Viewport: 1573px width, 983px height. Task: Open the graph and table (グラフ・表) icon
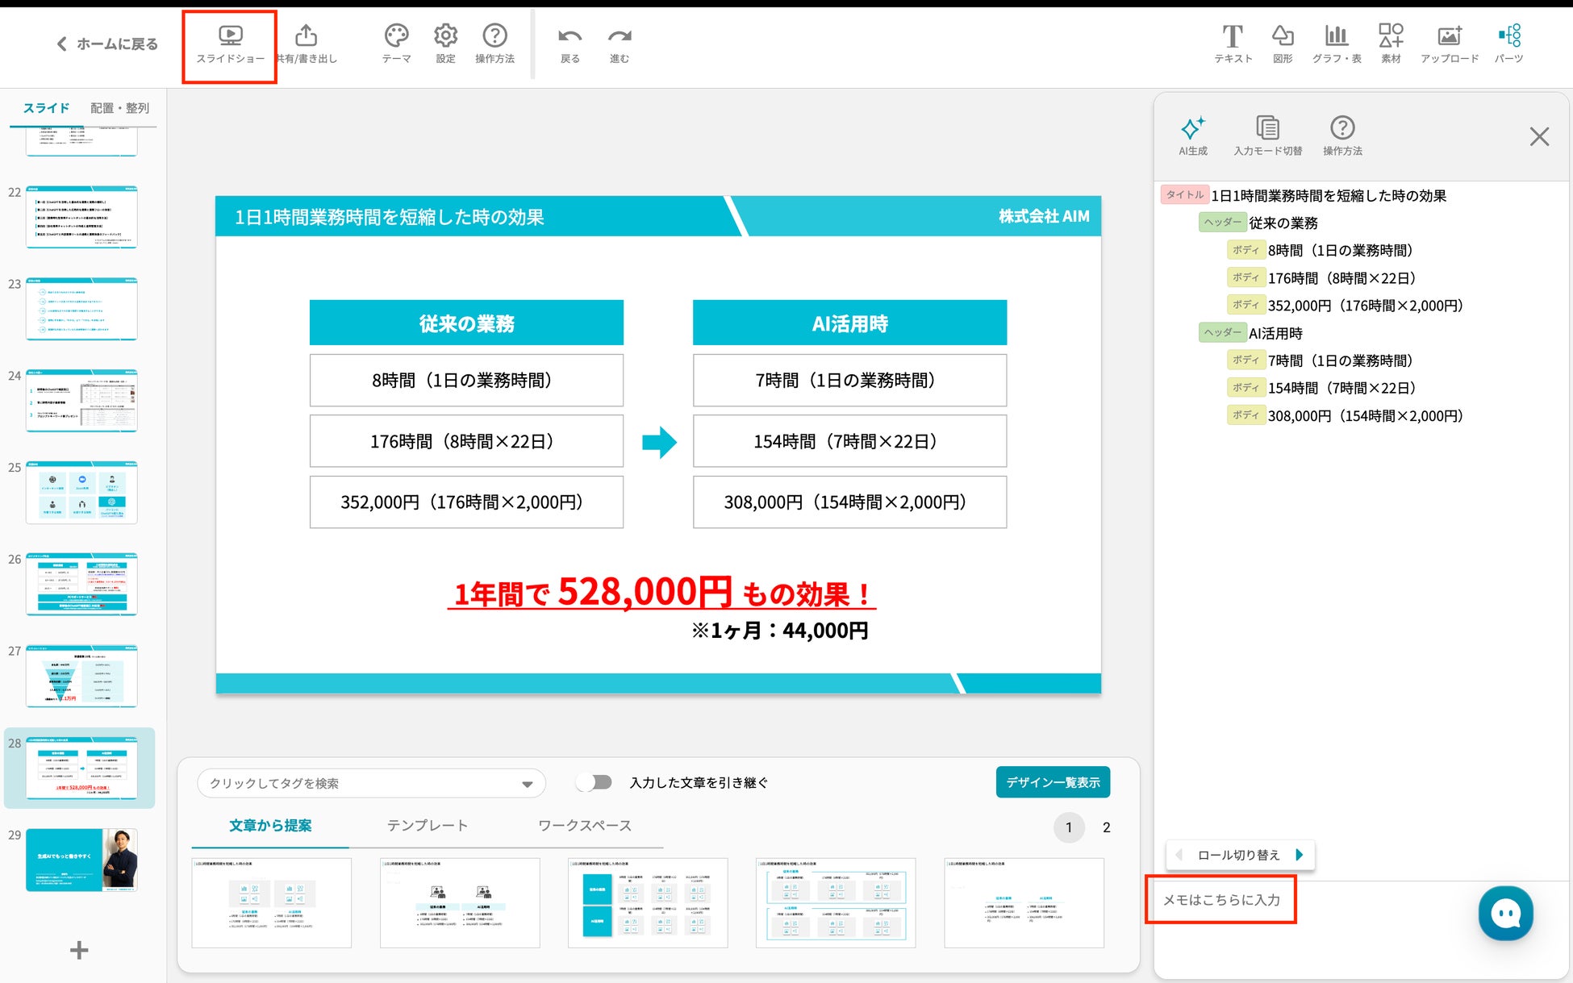click(x=1336, y=36)
